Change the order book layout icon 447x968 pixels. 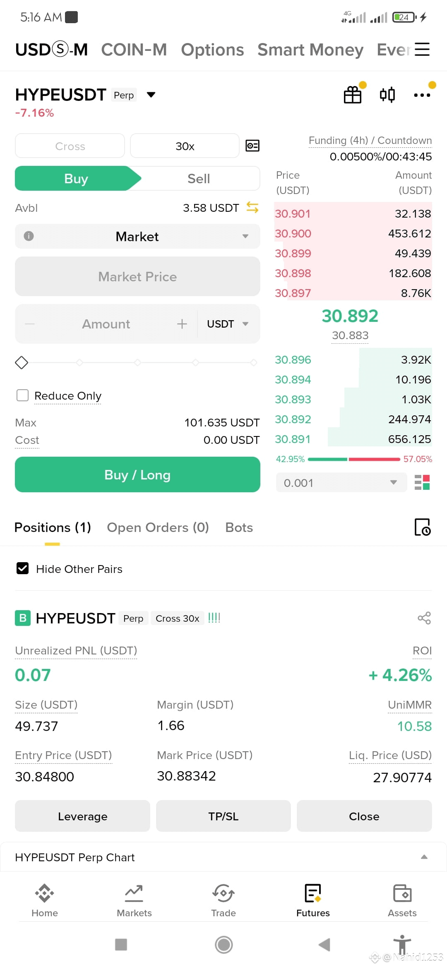coord(422,482)
